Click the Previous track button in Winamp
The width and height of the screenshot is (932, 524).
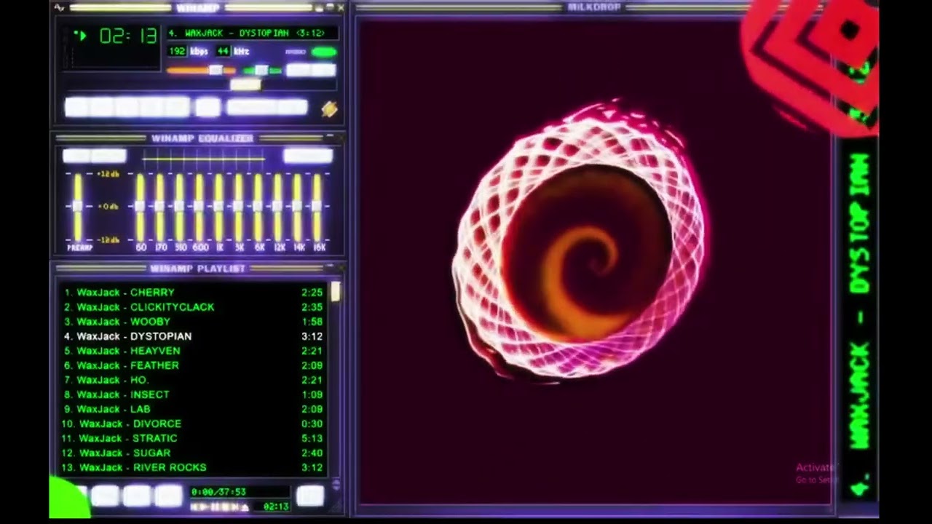(x=76, y=108)
